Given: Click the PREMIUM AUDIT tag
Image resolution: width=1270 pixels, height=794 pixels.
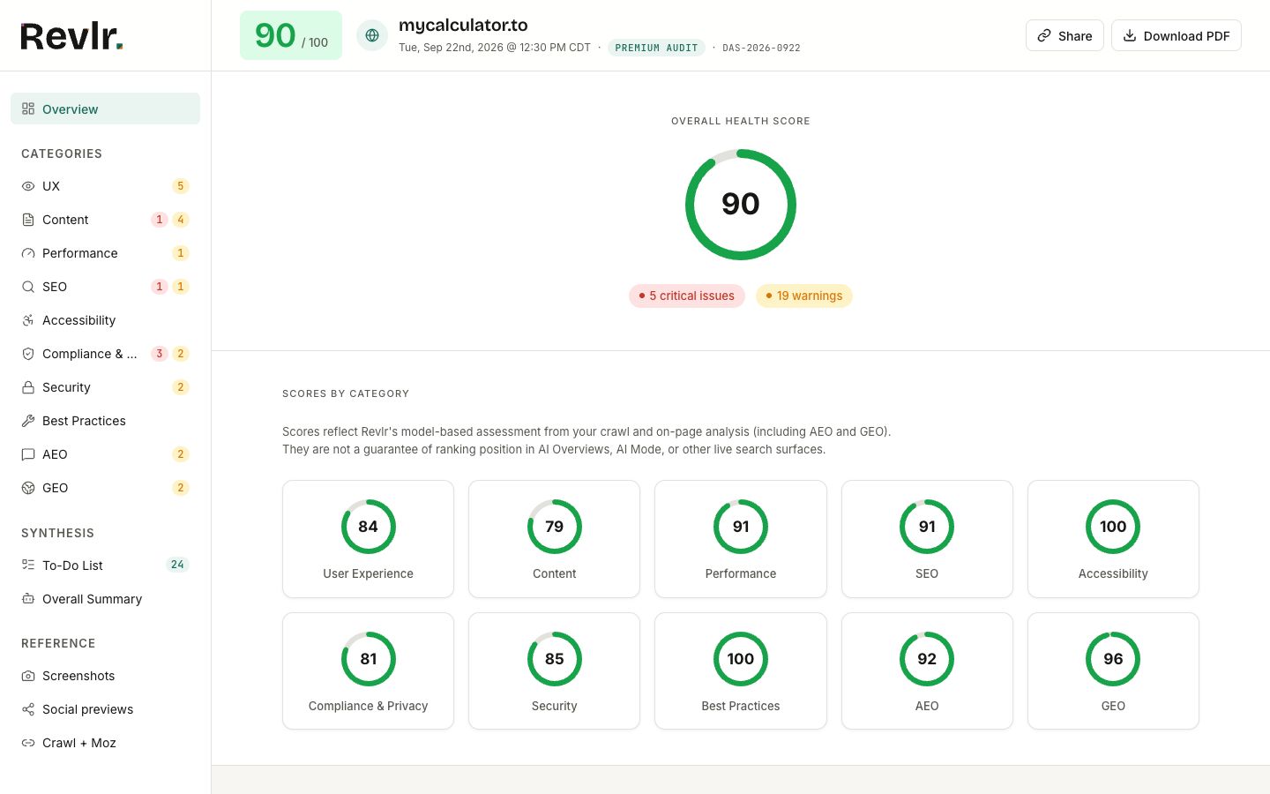Looking at the screenshot, I should [x=656, y=48].
